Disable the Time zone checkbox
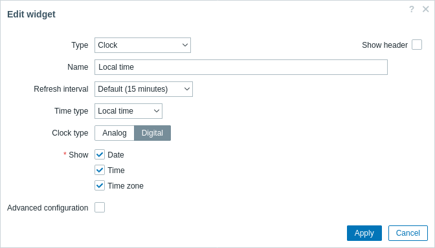Screen dimensions: 435x248 100,185
